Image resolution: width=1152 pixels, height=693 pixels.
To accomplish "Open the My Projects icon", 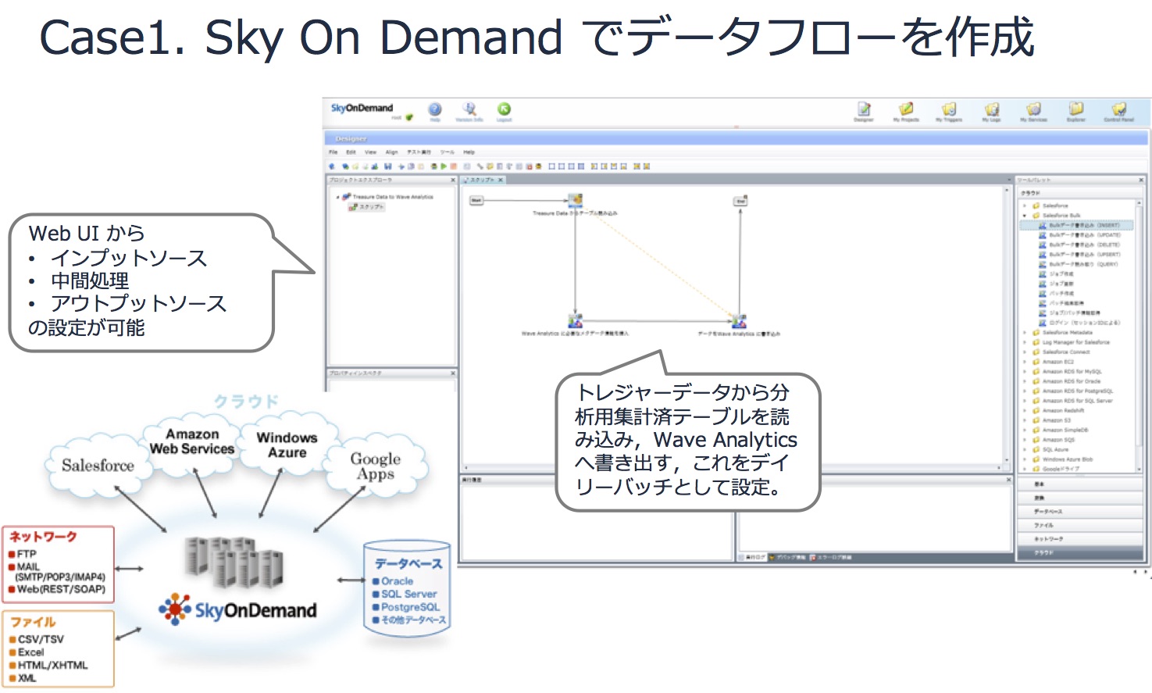I will pos(906,109).
